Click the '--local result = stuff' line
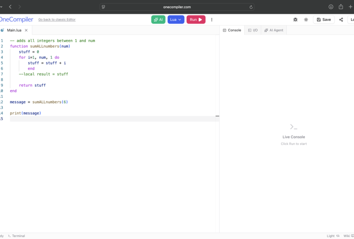Image resolution: width=354 pixels, height=239 pixels. click(x=43, y=74)
